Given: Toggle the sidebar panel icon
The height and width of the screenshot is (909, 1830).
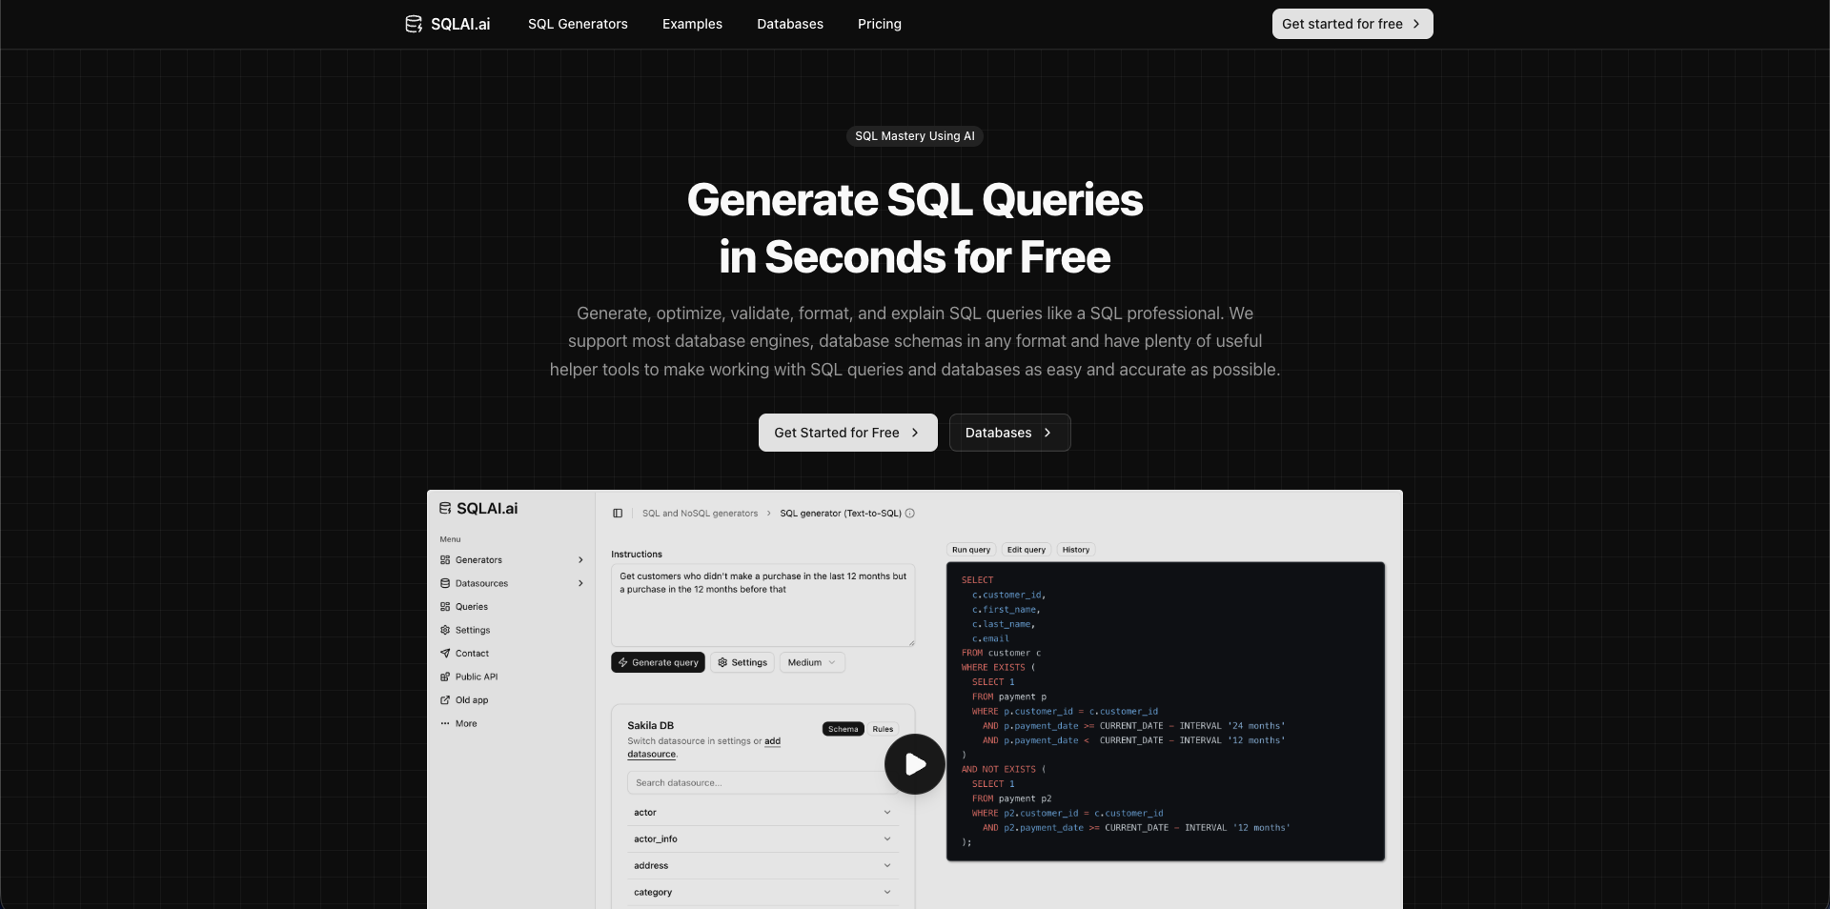Looking at the screenshot, I should pos(618,514).
